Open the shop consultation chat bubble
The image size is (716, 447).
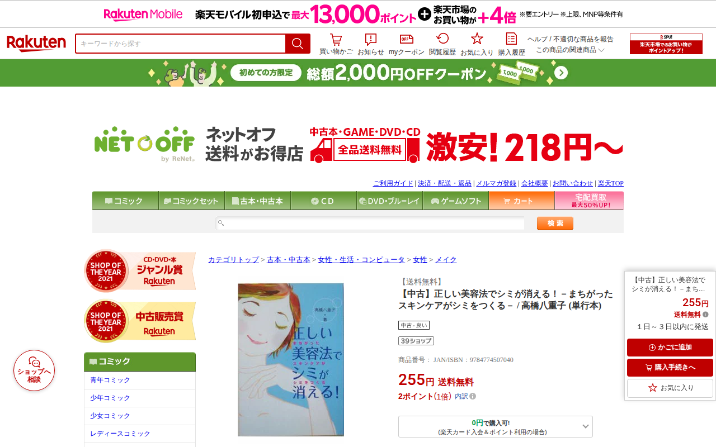pos(34,370)
